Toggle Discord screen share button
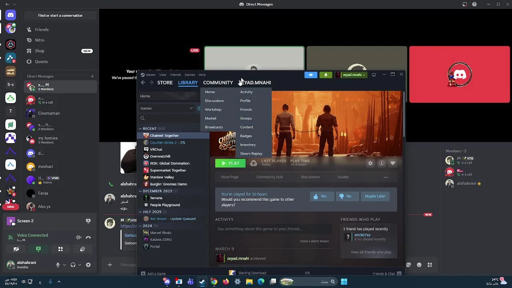The height and width of the screenshot is (288, 512). click(38, 249)
